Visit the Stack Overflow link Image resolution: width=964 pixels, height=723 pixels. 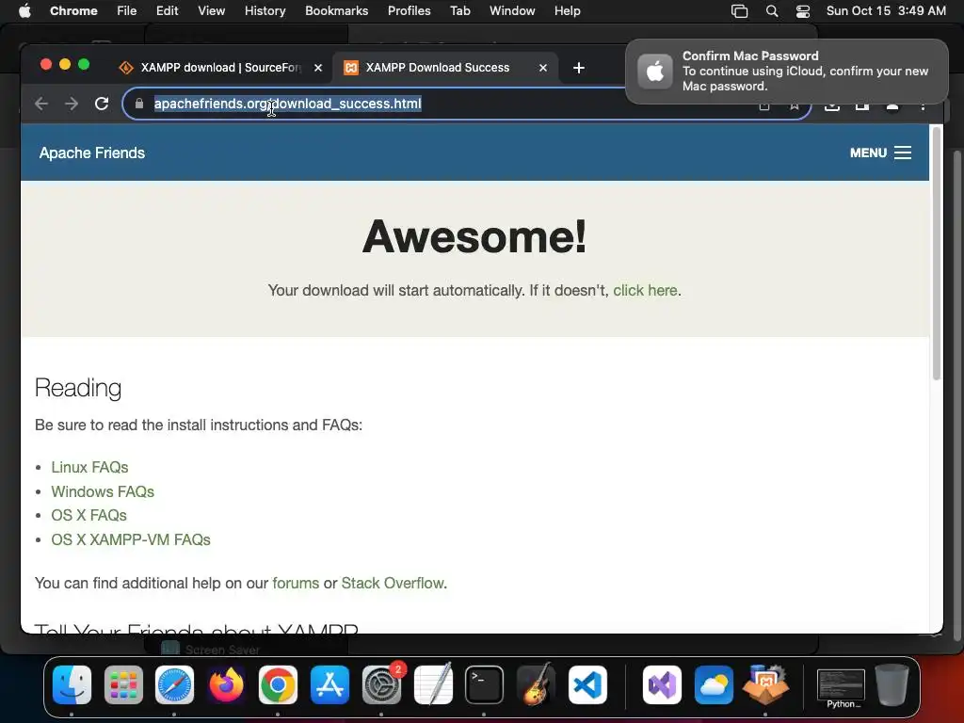(393, 583)
